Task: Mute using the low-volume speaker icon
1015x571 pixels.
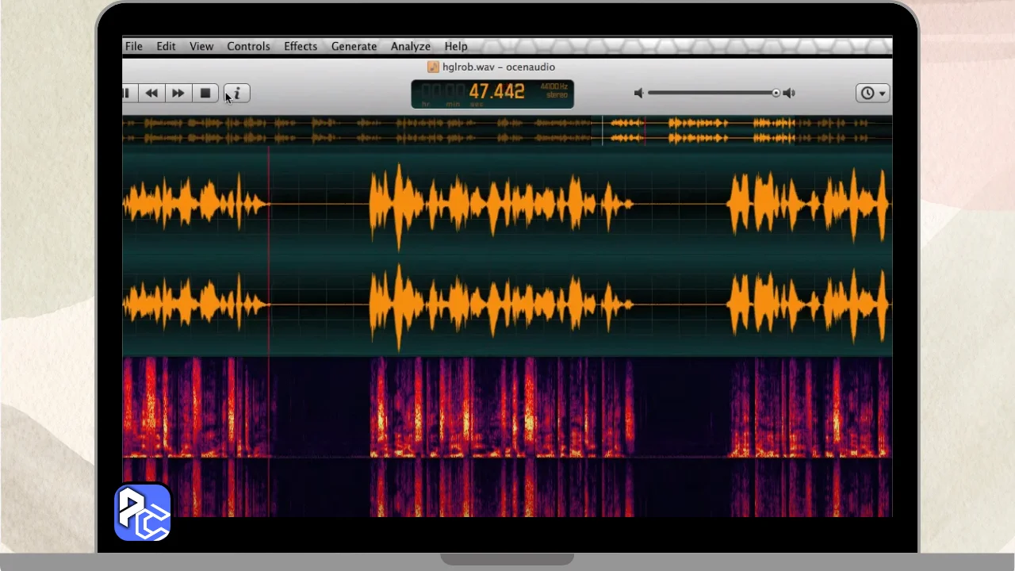Action: click(x=638, y=94)
